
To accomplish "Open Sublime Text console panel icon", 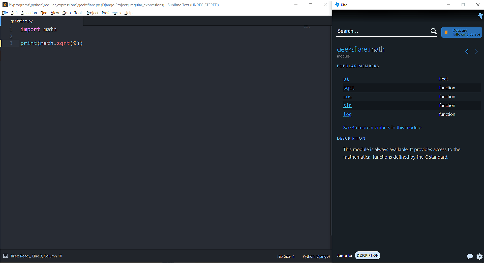I will (x=6, y=256).
